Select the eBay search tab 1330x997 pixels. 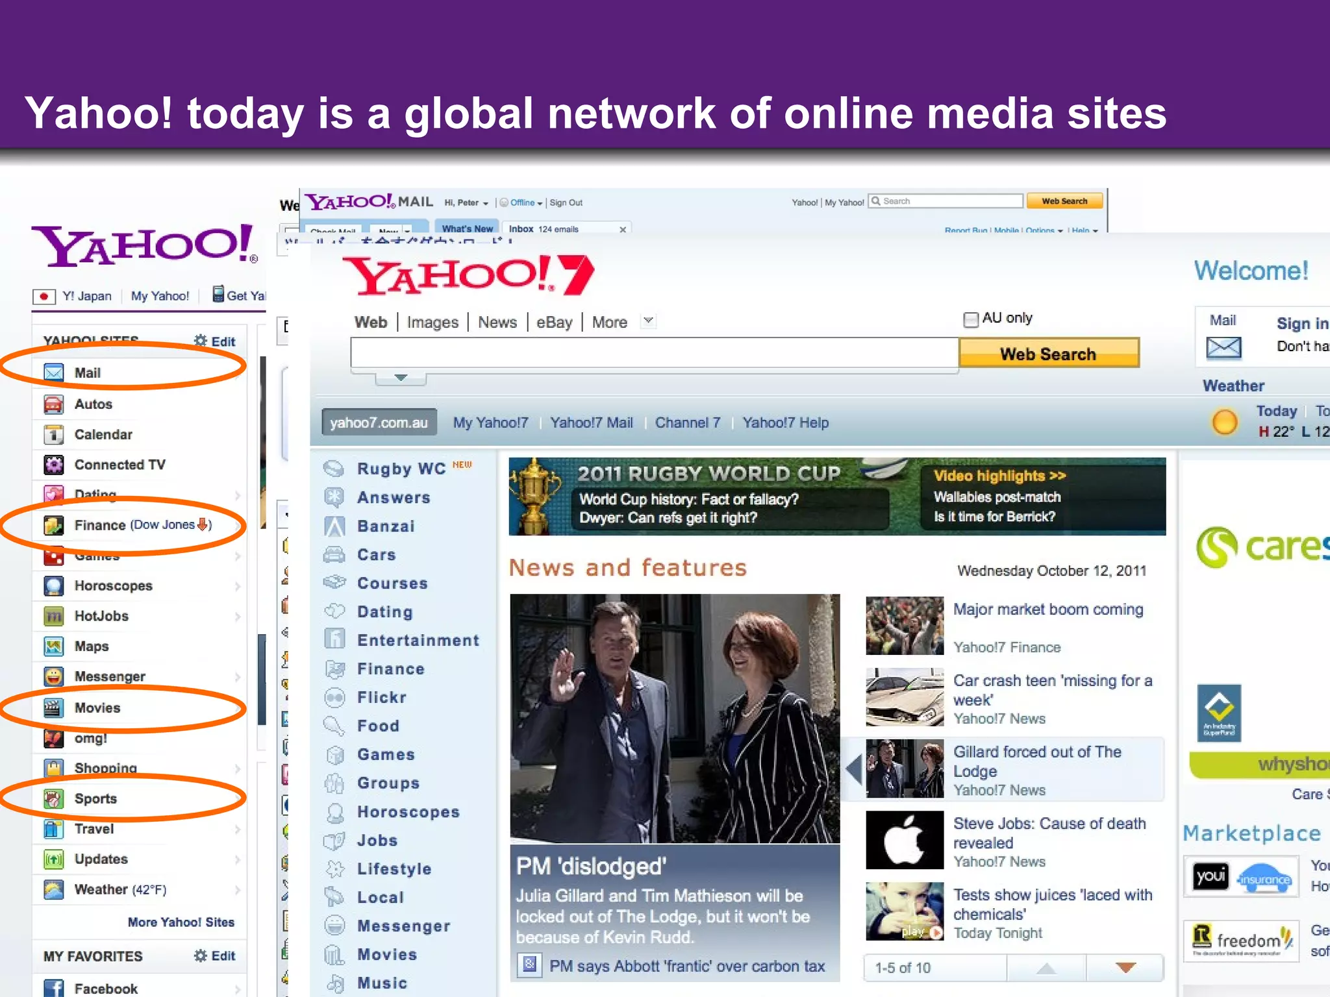click(x=555, y=322)
